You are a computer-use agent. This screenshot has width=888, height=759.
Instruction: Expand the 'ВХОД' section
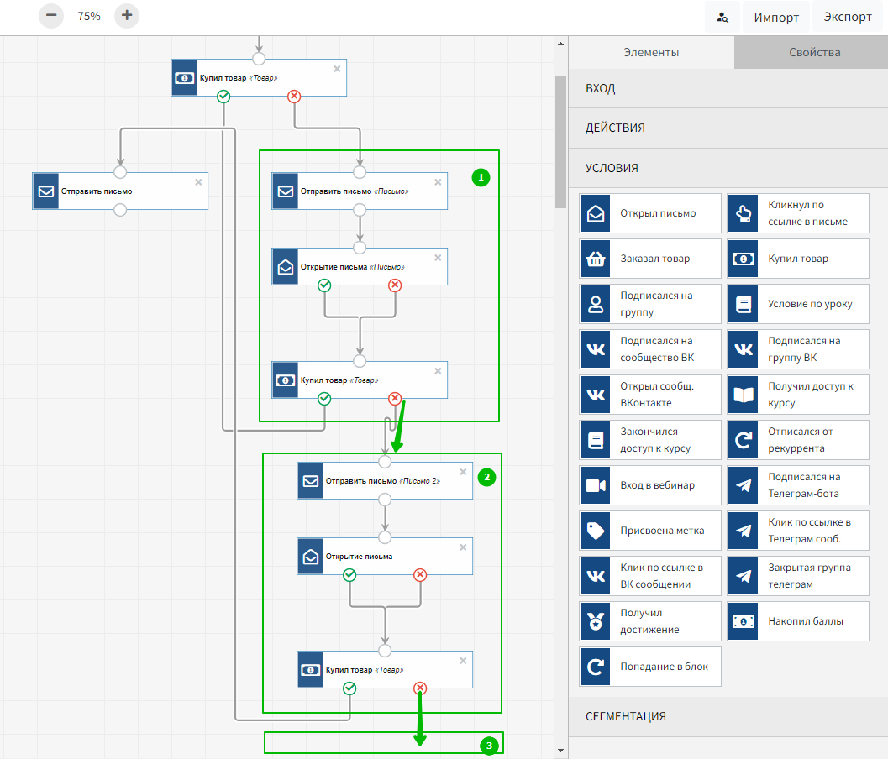(728, 88)
